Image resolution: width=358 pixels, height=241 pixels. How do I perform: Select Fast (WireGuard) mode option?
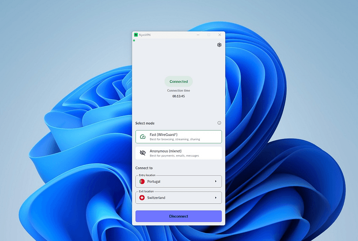tap(179, 137)
